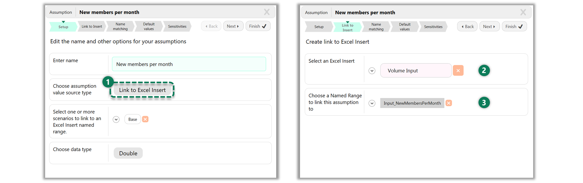Select the Base scenario tag
The height and width of the screenshot is (183, 583).
coord(133,119)
